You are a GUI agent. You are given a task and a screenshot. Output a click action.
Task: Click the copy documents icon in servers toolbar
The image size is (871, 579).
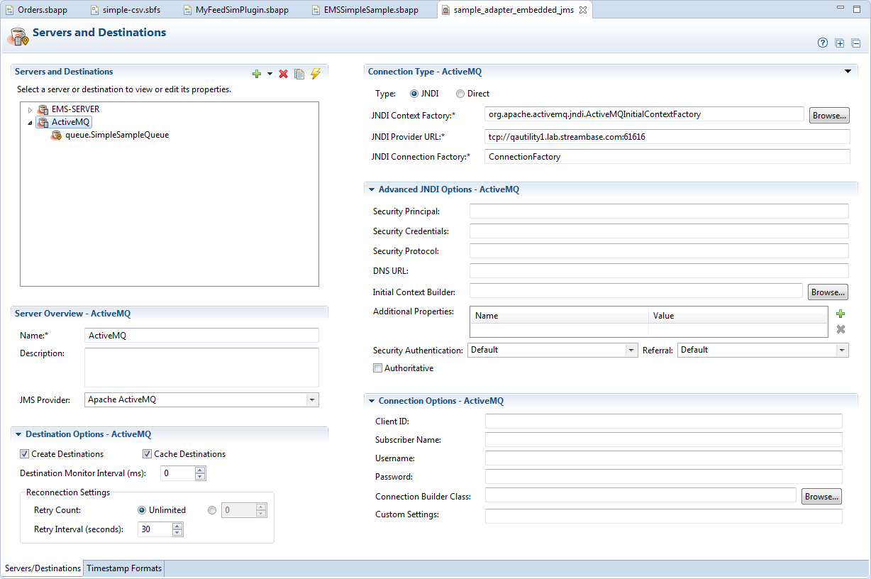pos(299,74)
